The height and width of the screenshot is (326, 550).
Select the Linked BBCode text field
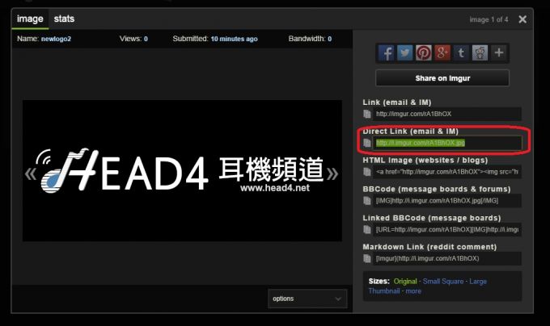click(447, 229)
